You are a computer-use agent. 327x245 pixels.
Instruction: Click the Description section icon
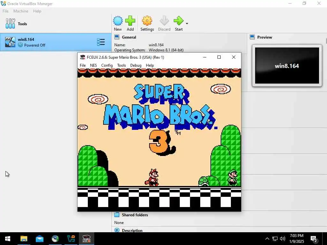pyautogui.click(x=117, y=230)
